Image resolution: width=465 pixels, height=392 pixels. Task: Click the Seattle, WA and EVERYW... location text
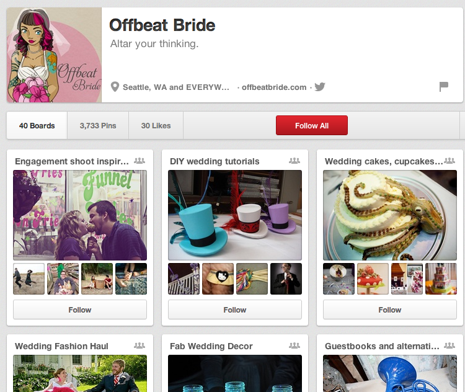(176, 87)
